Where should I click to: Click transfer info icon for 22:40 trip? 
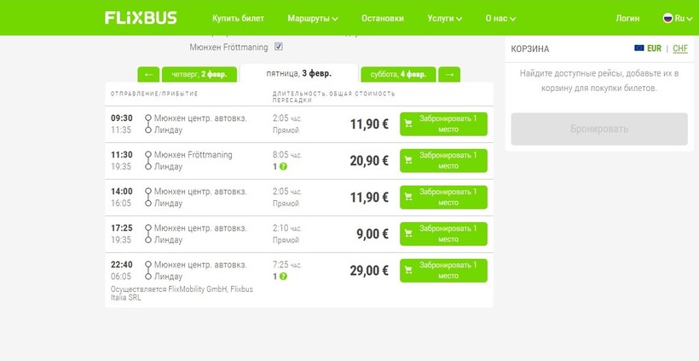[x=283, y=277]
